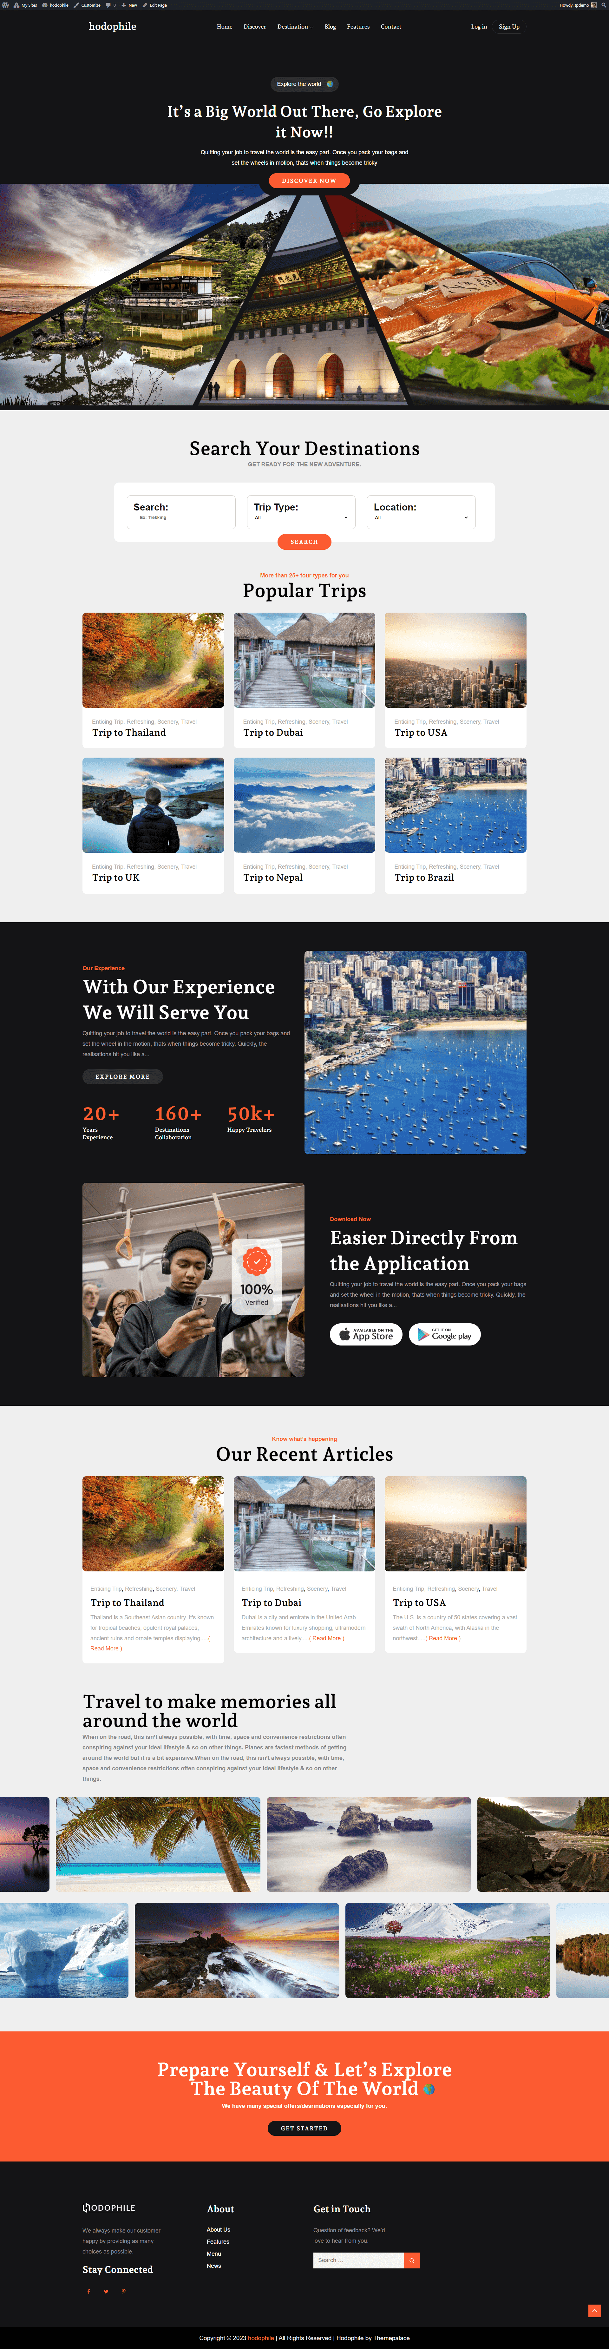The height and width of the screenshot is (2349, 609).
Task: Open the Trip to Nepal thumbnail
Action: coord(304,805)
